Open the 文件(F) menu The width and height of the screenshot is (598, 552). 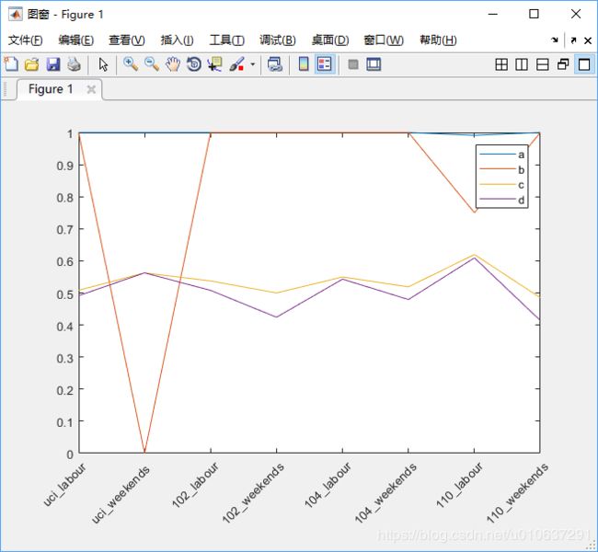tap(25, 40)
